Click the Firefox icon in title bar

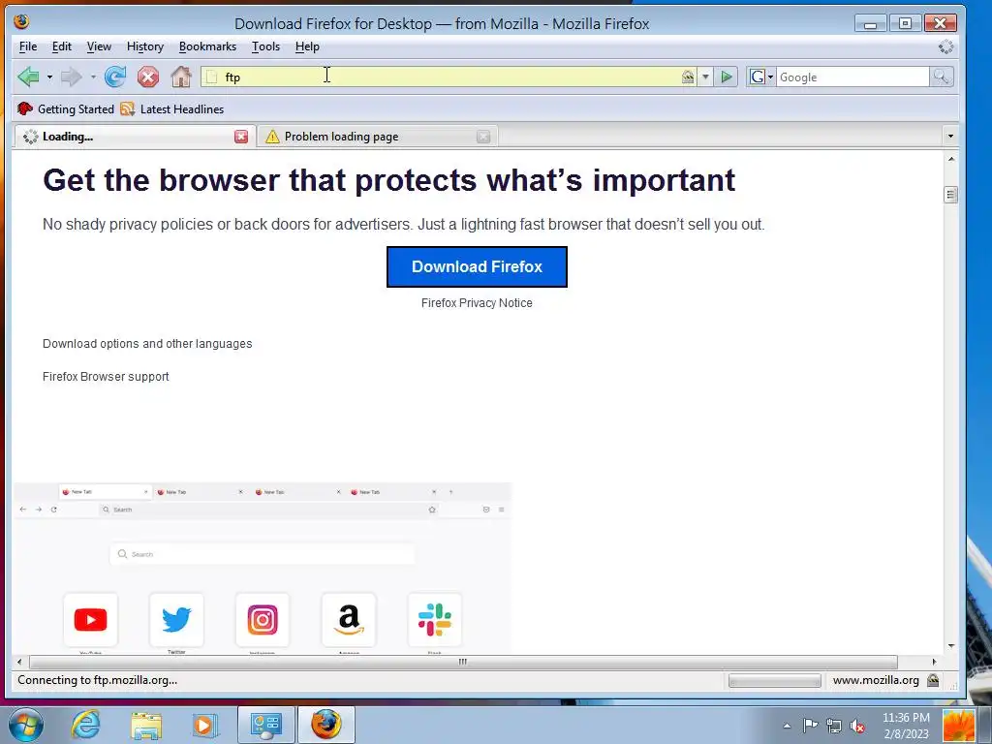pos(21,22)
